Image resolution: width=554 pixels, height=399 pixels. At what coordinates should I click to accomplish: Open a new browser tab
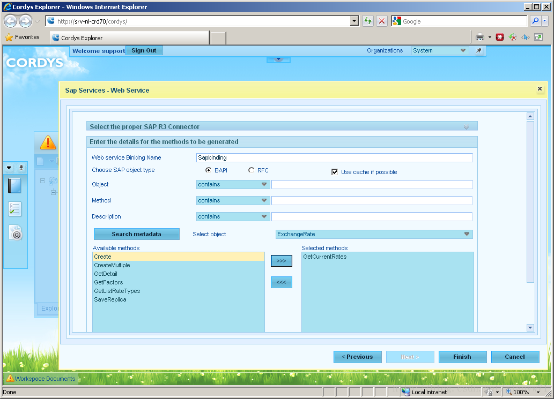coord(218,37)
